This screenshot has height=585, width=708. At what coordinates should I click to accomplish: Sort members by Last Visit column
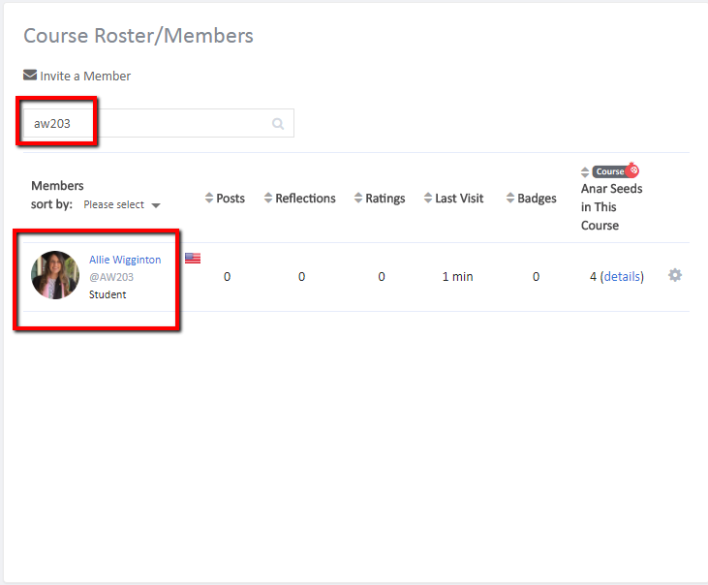428,198
